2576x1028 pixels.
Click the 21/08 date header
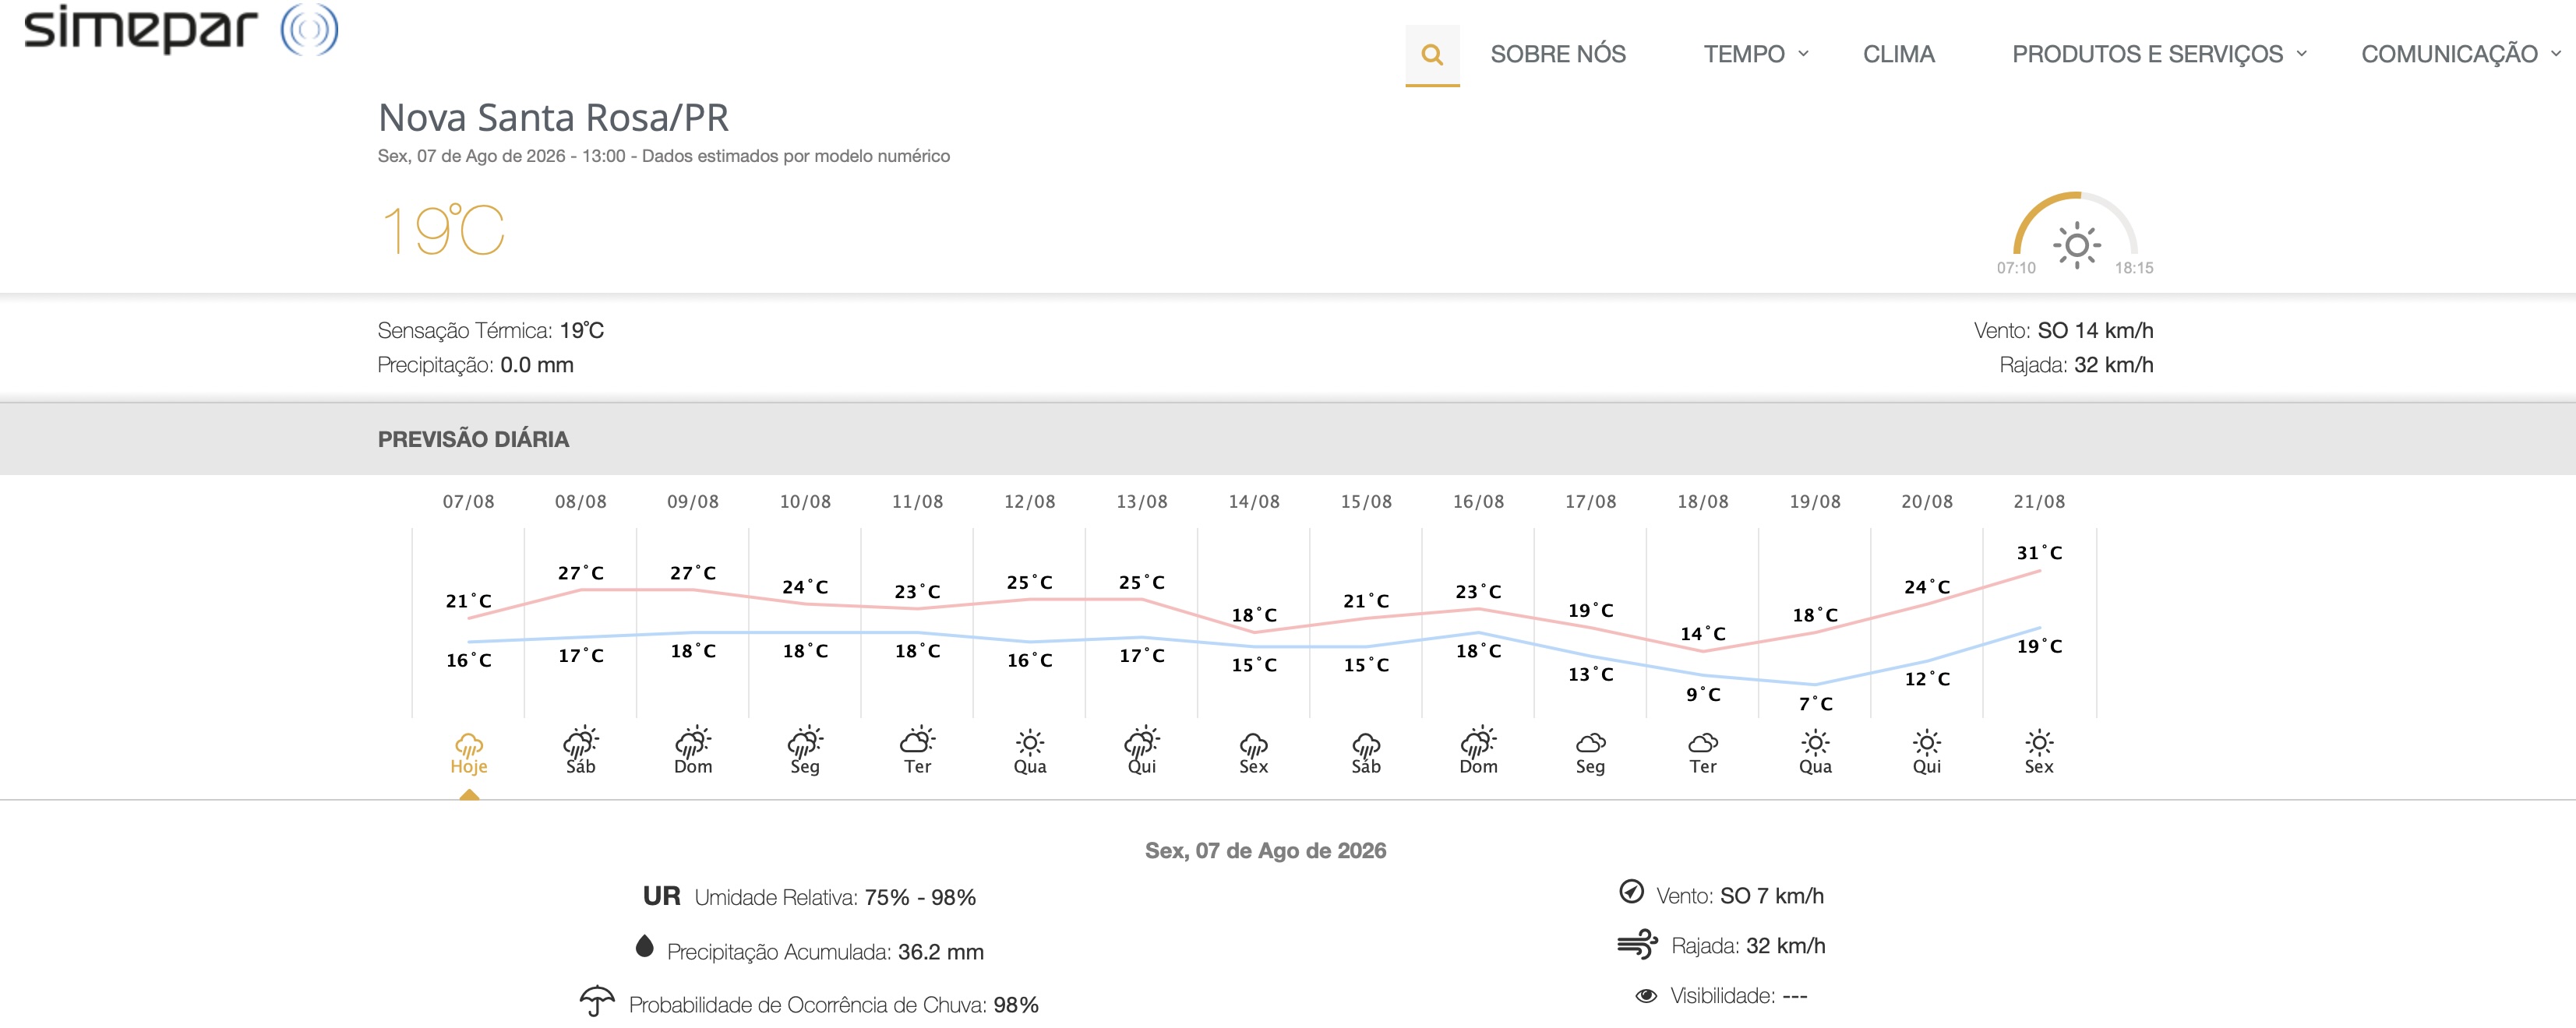2039,502
